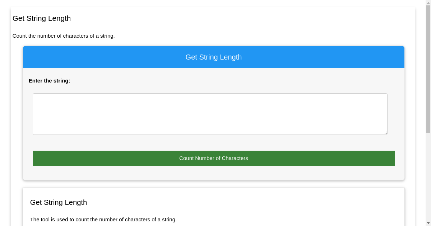This screenshot has height=226, width=431.
Task: Select the blue Get String Length header
Action: (213, 57)
